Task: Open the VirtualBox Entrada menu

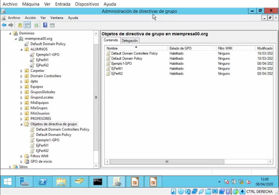Action: click(x=63, y=4)
